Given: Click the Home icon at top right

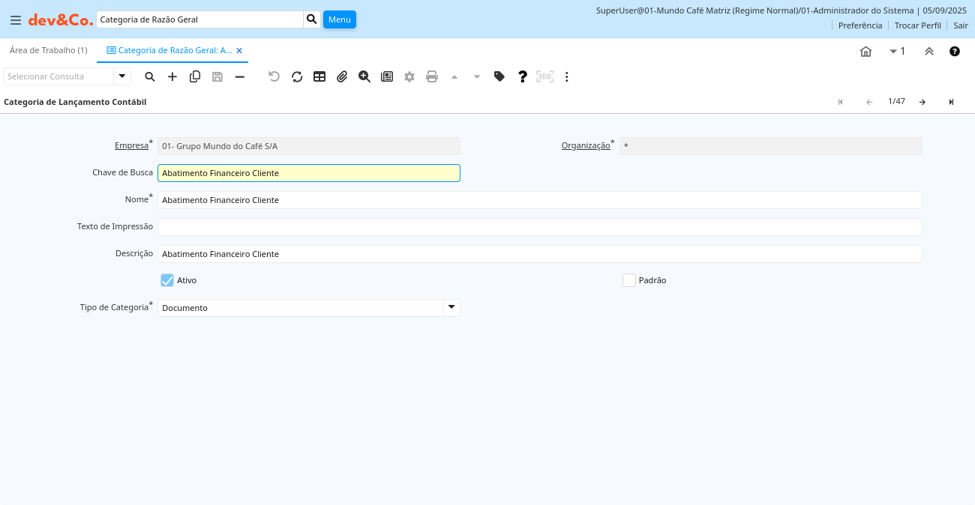Looking at the screenshot, I should [865, 51].
